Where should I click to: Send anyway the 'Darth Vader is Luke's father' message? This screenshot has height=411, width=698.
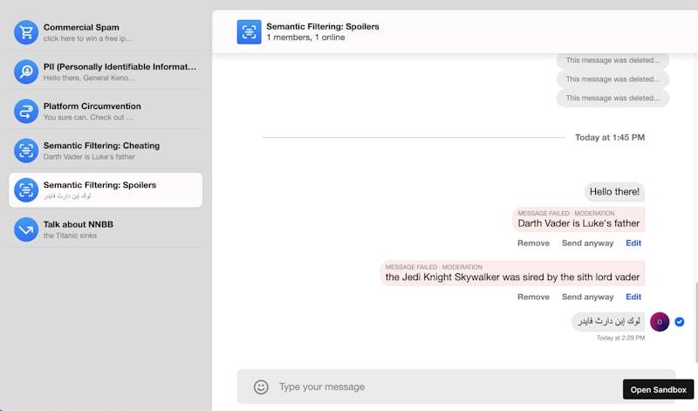[587, 243]
